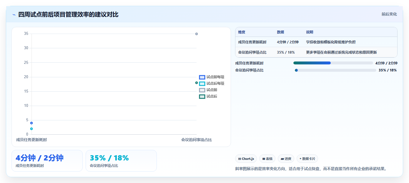Click the blue data point at 4
The width and height of the screenshot is (409, 183).
(31, 123)
